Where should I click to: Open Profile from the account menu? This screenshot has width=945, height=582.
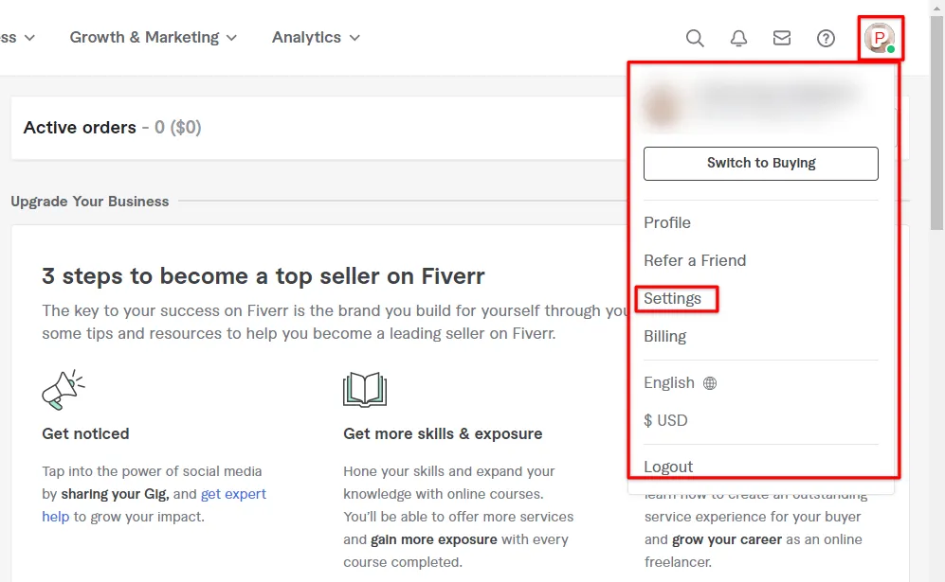(667, 222)
